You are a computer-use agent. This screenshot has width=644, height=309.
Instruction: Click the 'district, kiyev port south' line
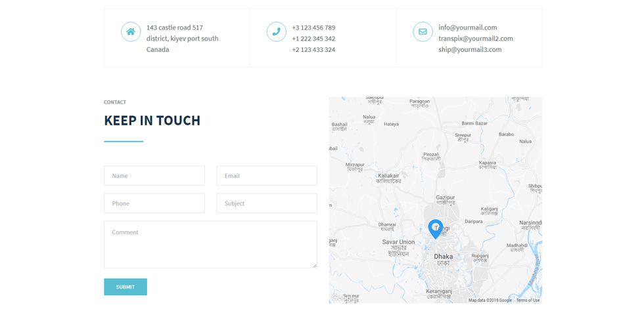(183, 39)
